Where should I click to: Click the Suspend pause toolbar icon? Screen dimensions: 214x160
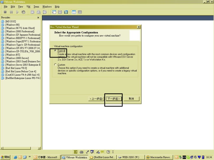[x=11, y=12]
